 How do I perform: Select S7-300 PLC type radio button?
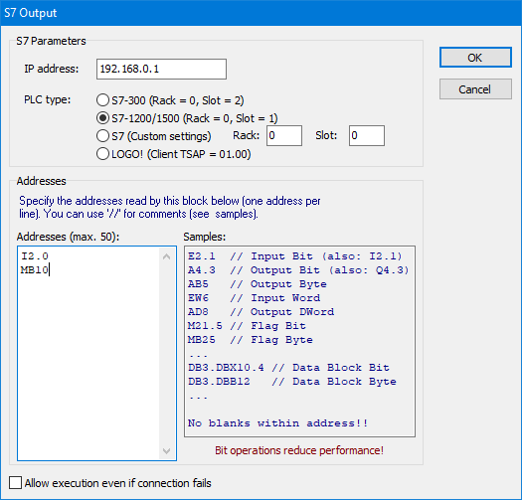click(x=102, y=99)
